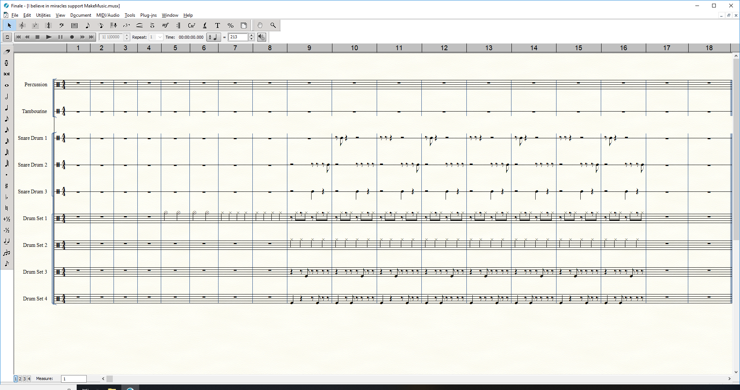The image size is (740, 390).
Task: Select the Staff tool treble clef icon
Action: 22,25
